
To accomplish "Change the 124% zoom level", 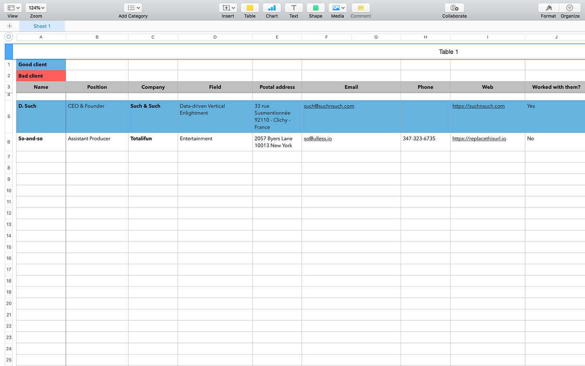I will pyautogui.click(x=36, y=8).
